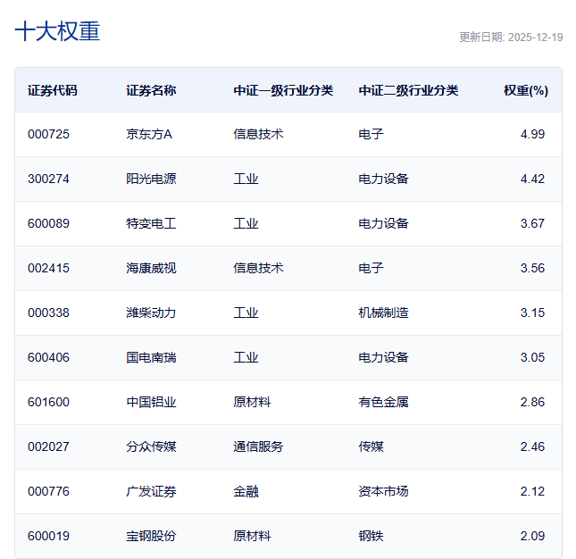This screenshot has height=559, width=576.
Task: Click 电力设备 in the 阳光电源 row
Action: [383, 179]
